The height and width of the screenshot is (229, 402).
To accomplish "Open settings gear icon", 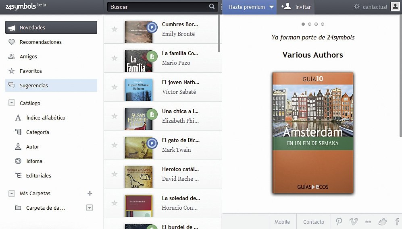I will point(356,7).
